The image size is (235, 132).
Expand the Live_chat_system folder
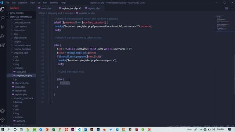(22, 23)
